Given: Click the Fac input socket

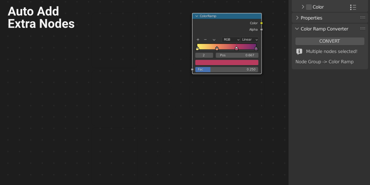Looking at the screenshot, I should [192, 69].
